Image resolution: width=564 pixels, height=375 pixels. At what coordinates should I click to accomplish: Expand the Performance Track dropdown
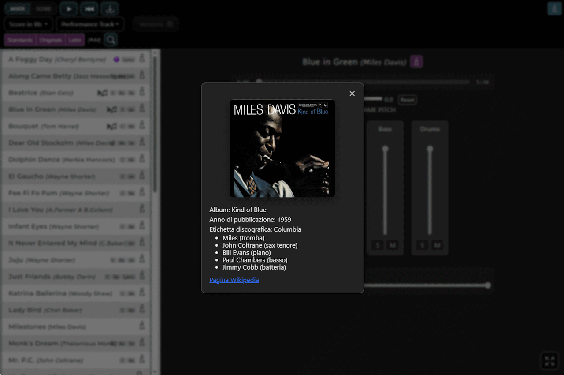coord(90,24)
